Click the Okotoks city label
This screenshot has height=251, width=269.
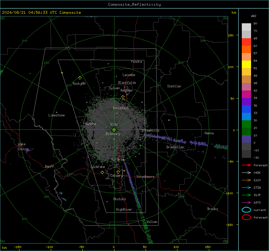[120, 199]
